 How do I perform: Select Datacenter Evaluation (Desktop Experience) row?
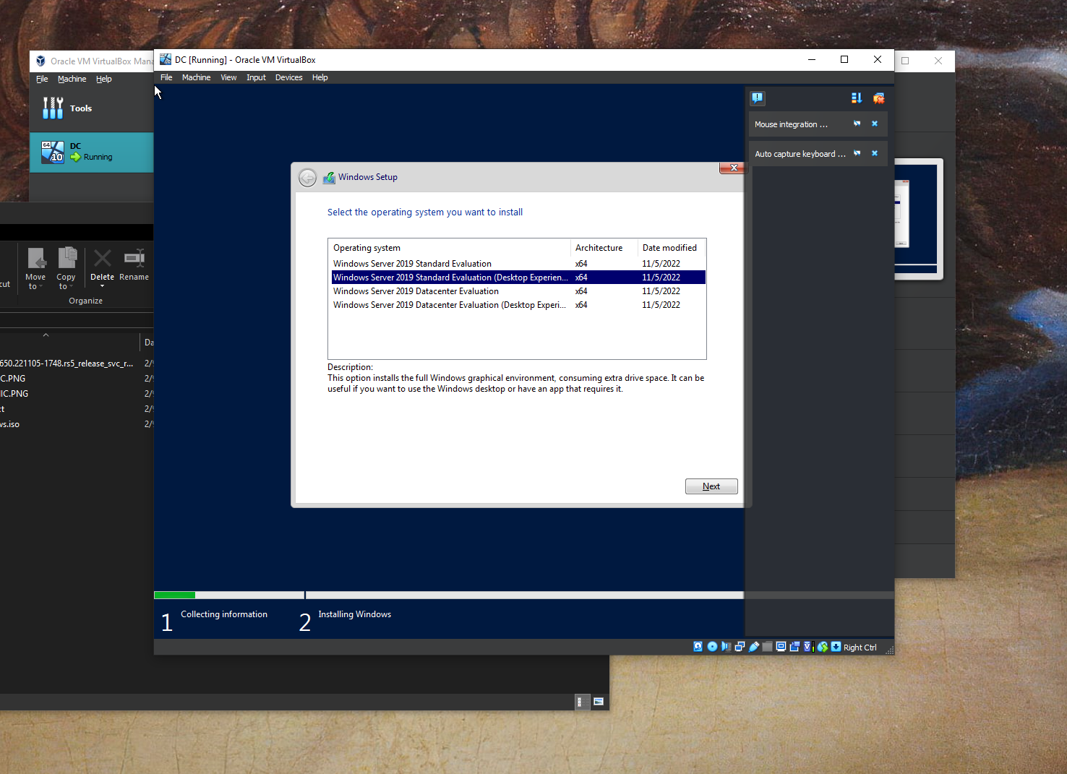click(518, 305)
